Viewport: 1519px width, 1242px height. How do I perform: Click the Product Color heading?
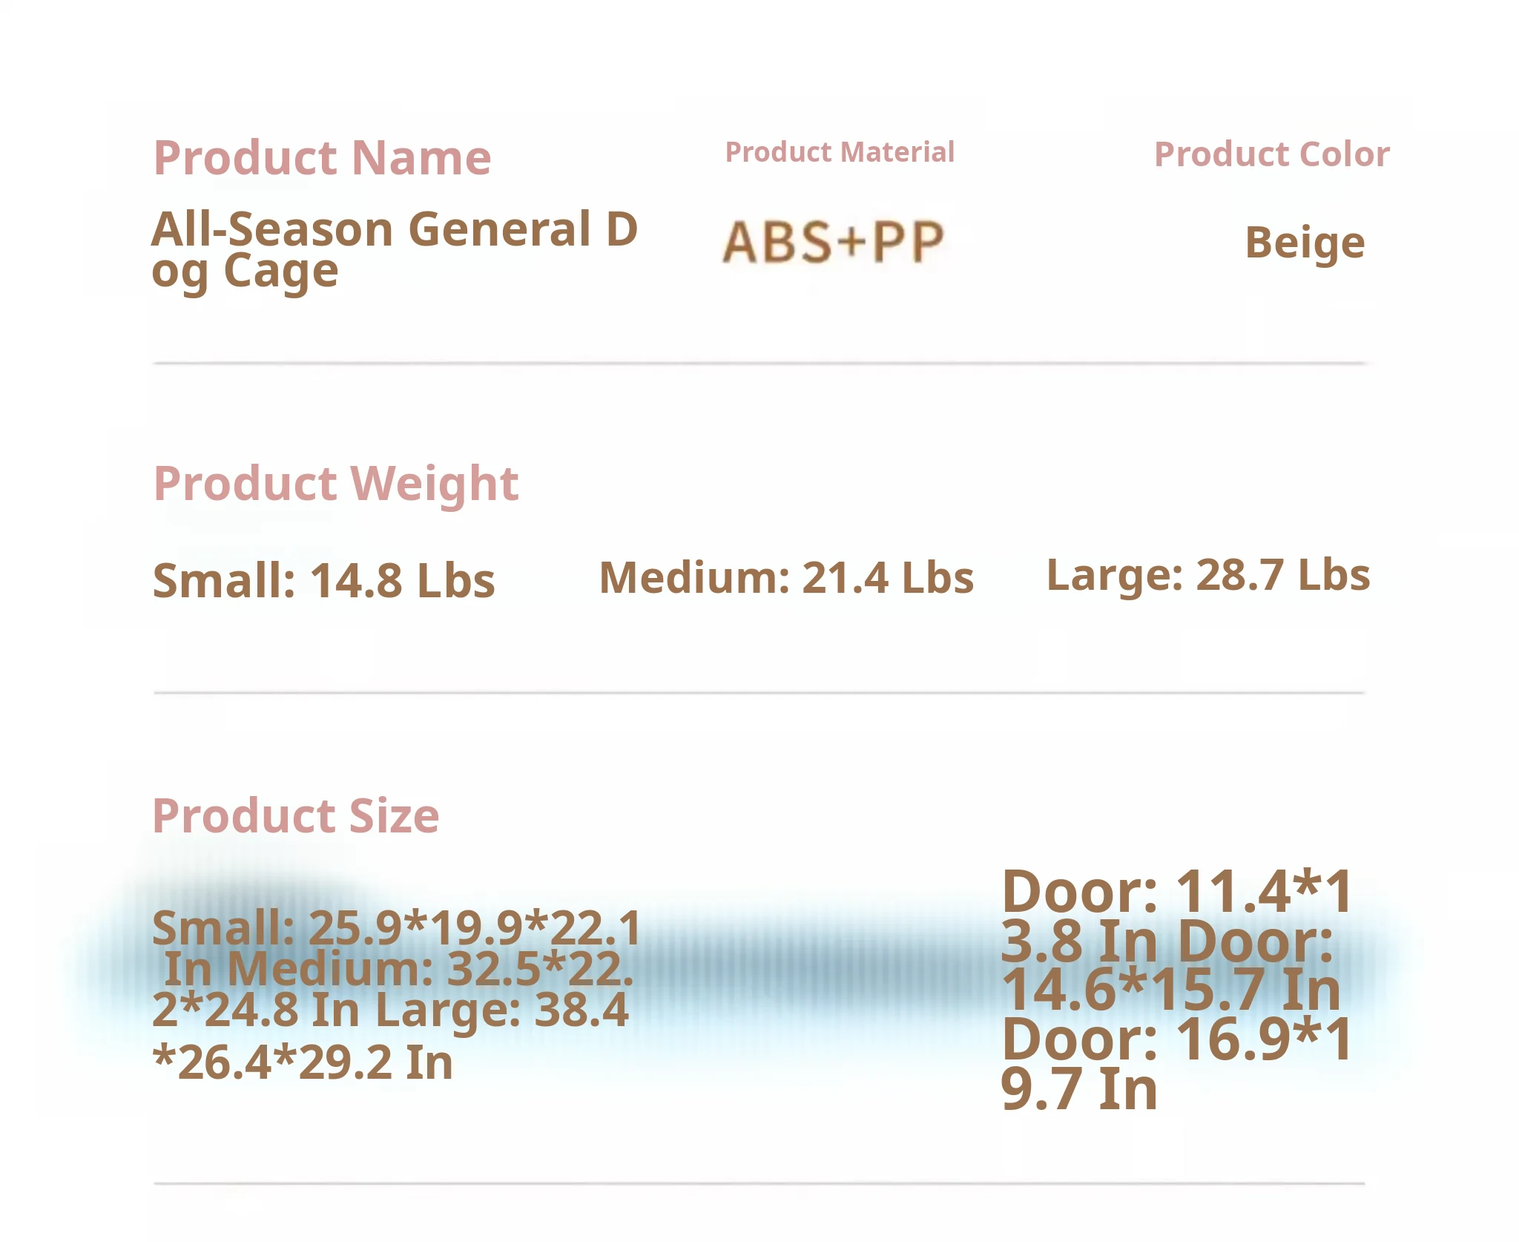click(1271, 154)
